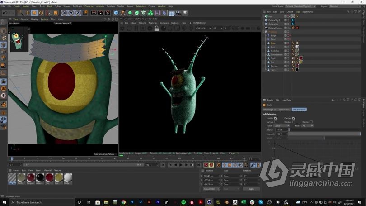Screen dimensions: 366x206
Task: Collapse the Plankton null hierarchy
Action: coord(264,32)
